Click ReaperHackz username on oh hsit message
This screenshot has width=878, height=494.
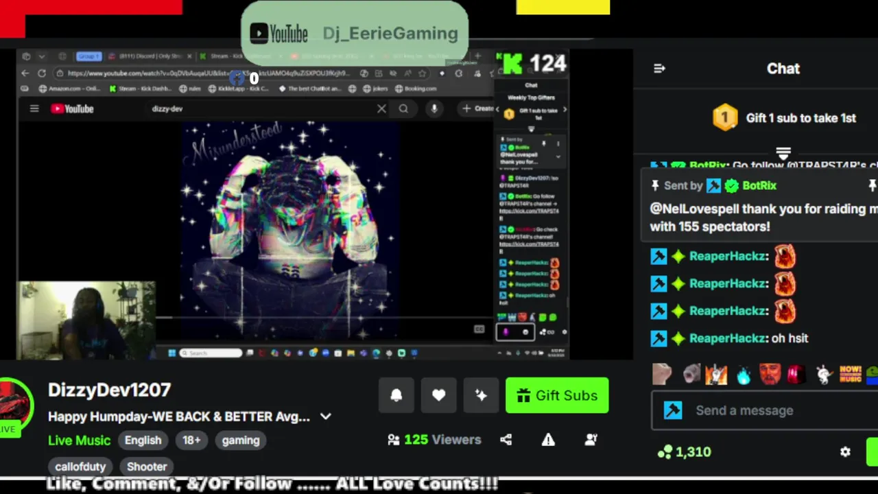click(727, 338)
